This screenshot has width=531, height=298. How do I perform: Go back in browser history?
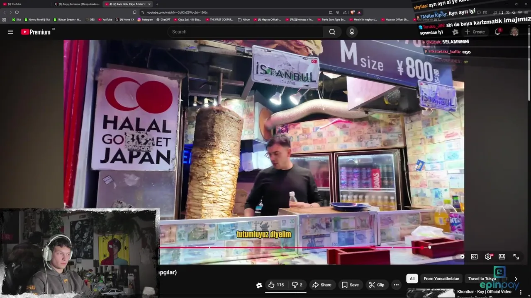coord(4,12)
